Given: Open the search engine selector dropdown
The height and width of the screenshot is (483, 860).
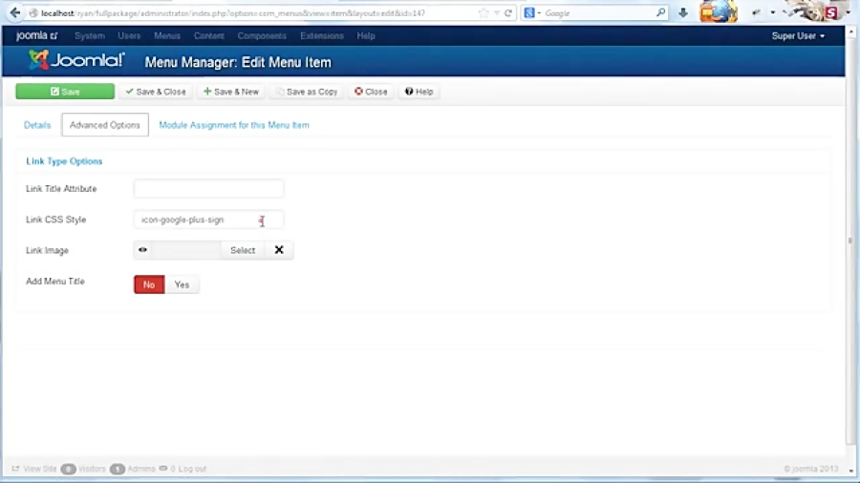Looking at the screenshot, I should [x=532, y=13].
